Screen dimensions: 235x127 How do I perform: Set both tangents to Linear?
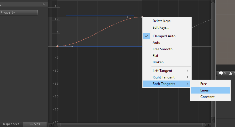(x=205, y=90)
